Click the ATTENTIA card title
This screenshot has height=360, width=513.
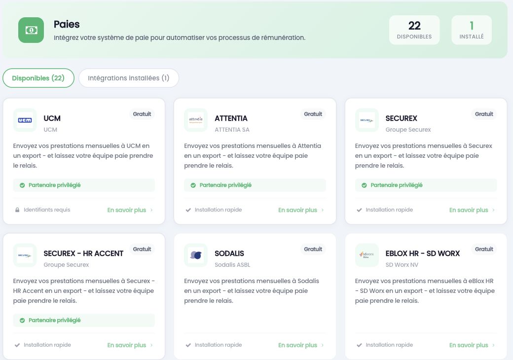click(231, 118)
